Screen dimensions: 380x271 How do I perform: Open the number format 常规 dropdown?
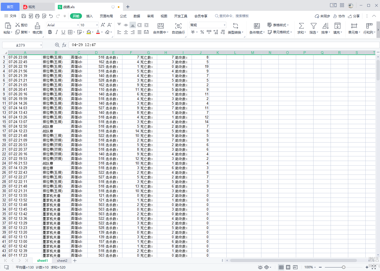[x=224, y=25]
